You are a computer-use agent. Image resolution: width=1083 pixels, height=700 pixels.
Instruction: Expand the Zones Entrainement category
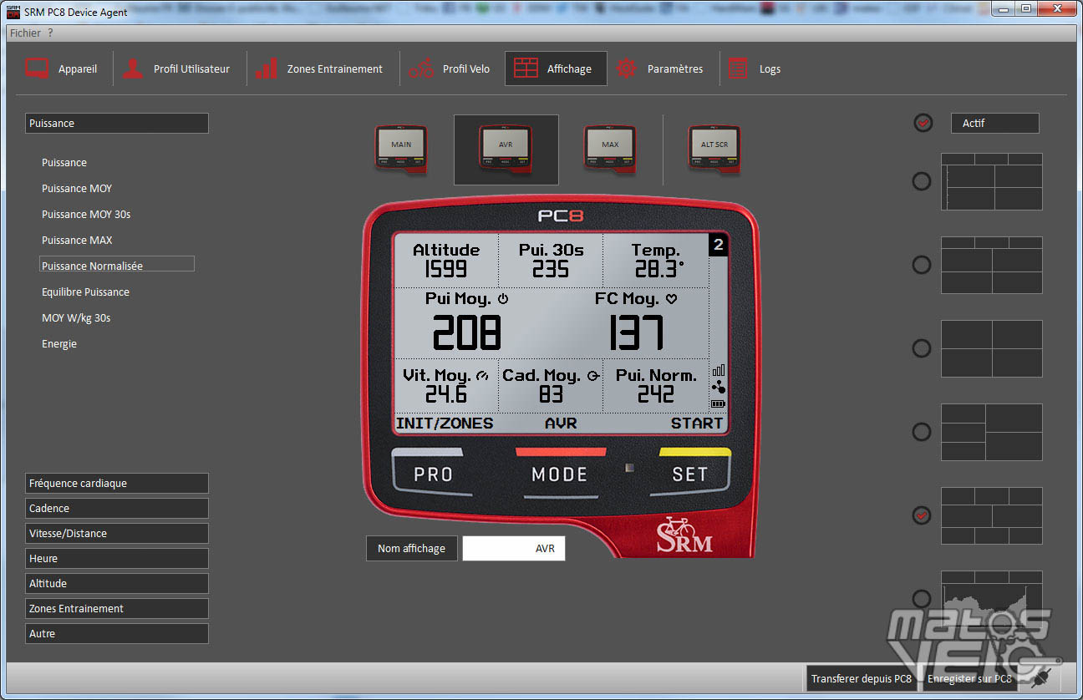(117, 608)
